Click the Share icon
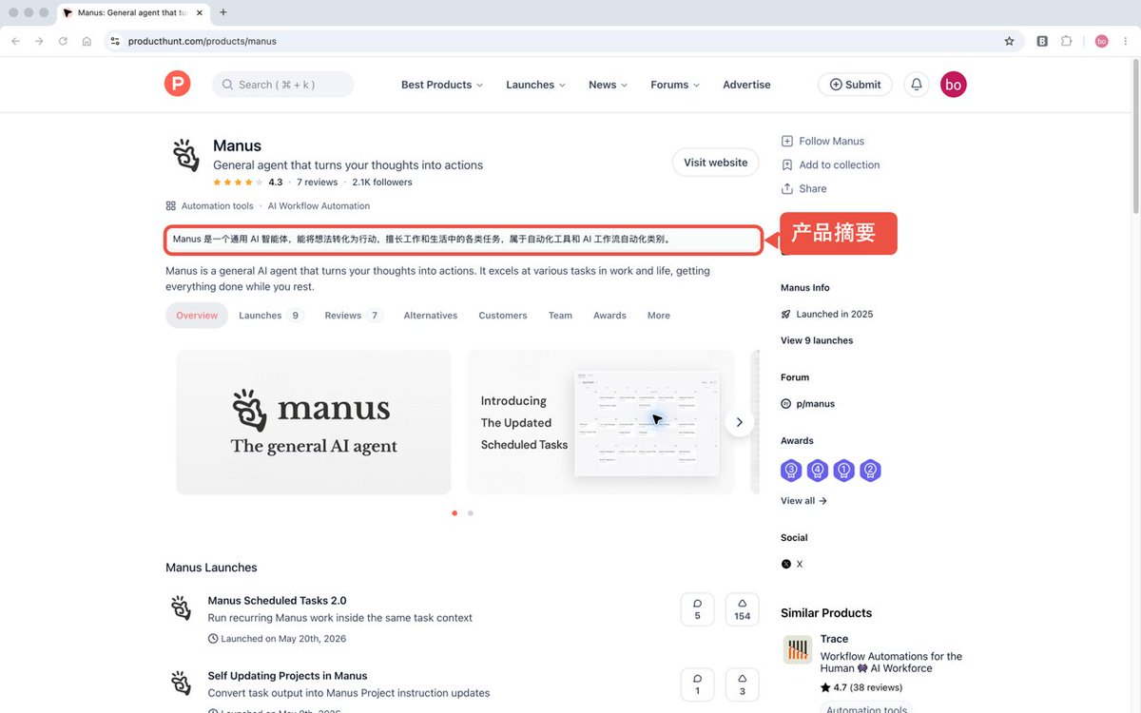1141x713 pixels. click(x=786, y=188)
